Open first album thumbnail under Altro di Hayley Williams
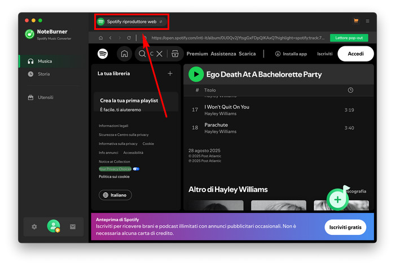The height and width of the screenshot is (267, 395). 216,205
